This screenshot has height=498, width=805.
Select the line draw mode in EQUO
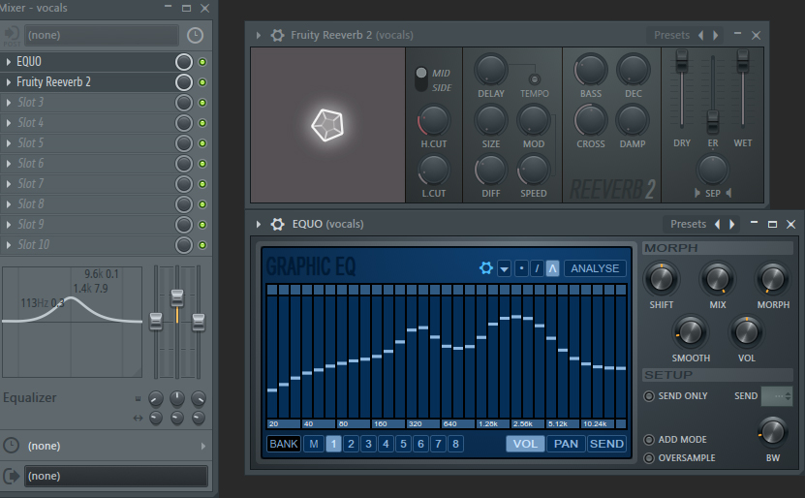click(537, 268)
